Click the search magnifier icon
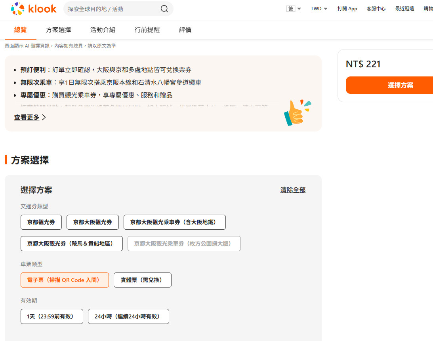The height and width of the screenshot is (341, 433). coord(164,9)
